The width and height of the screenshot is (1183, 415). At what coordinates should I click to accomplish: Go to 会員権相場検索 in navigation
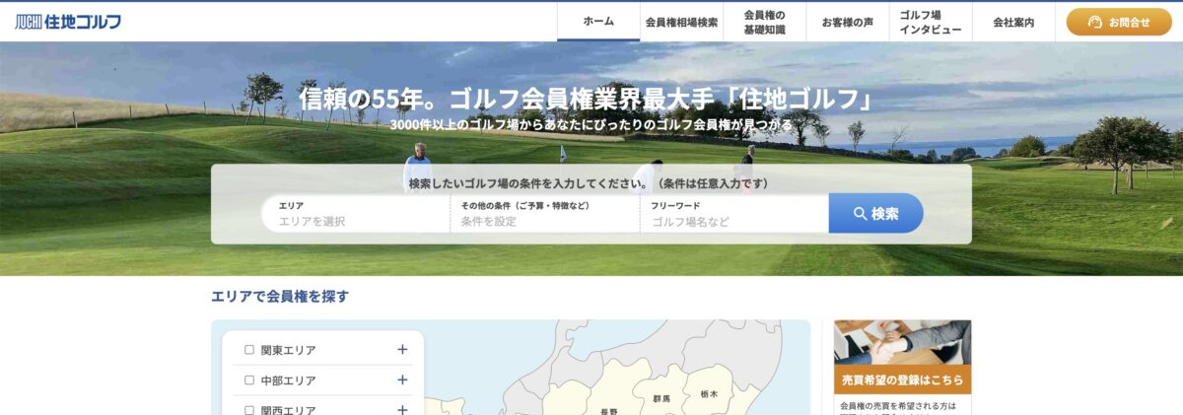681,22
